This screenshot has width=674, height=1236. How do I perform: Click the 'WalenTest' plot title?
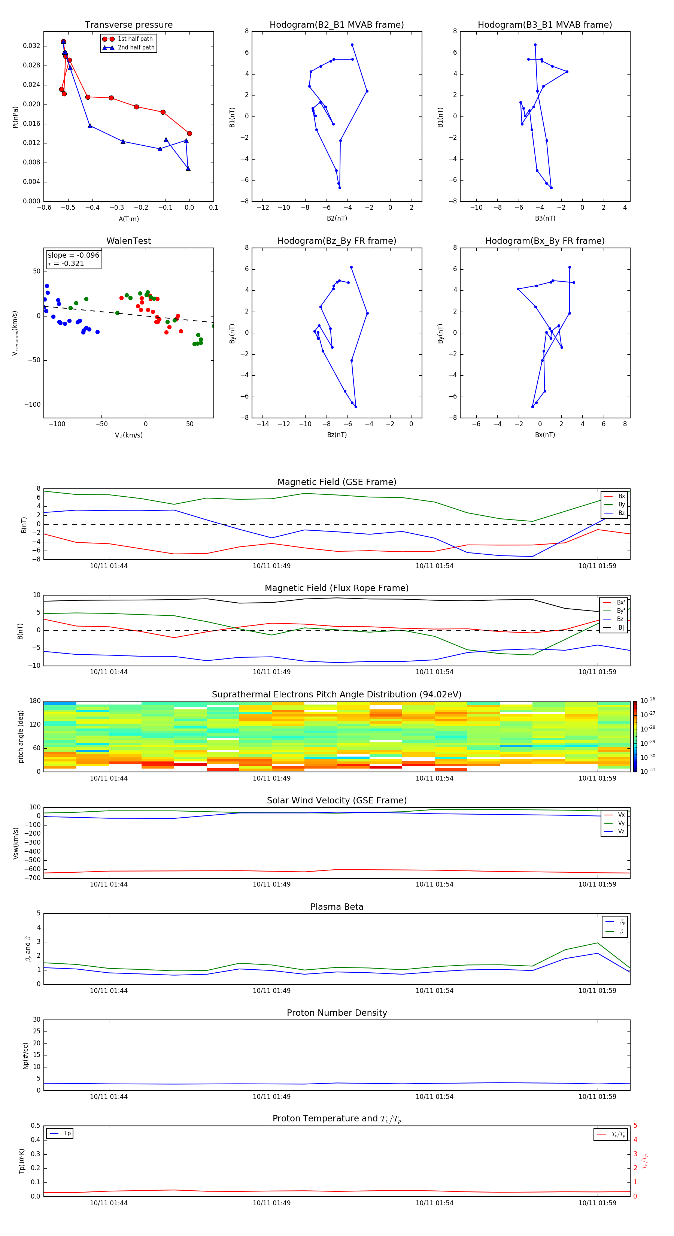pos(128,241)
